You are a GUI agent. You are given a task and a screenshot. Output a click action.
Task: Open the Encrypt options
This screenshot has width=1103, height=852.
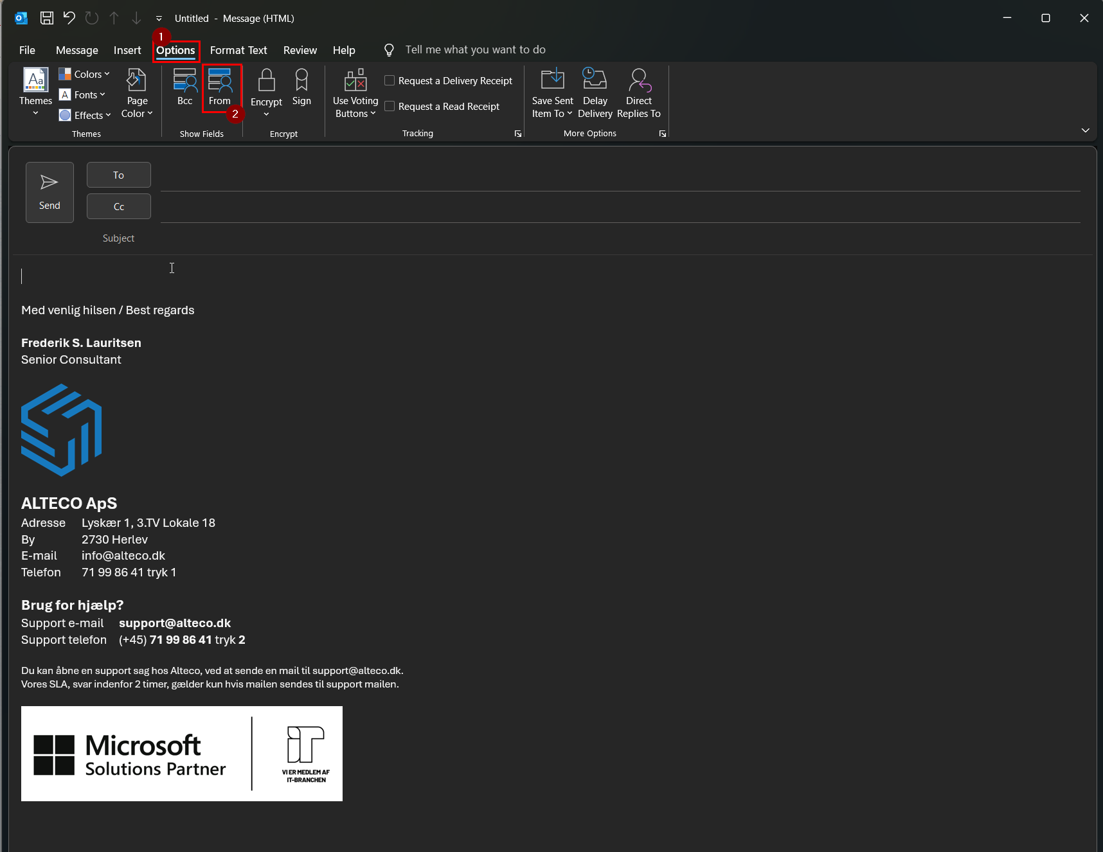click(x=266, y=93)
